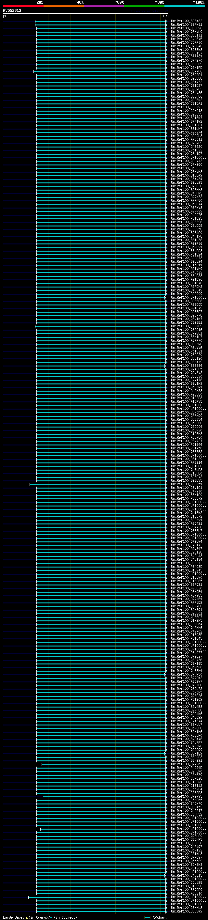The height and width of the screenshot is (920, 208).
Task: Select hit label UniRef100_P51821
Action: point(187,351)
